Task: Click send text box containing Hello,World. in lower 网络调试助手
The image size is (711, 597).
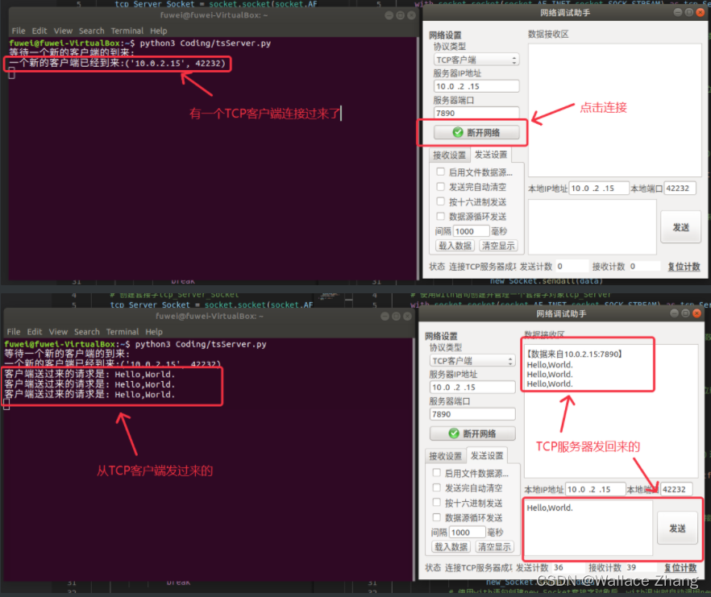Action: [588, 528]
